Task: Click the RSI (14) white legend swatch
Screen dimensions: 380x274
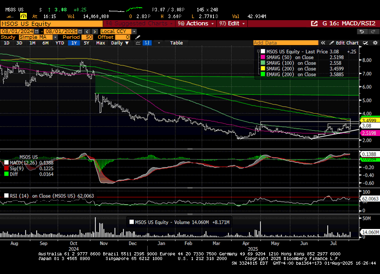Action: click(6, 195)
